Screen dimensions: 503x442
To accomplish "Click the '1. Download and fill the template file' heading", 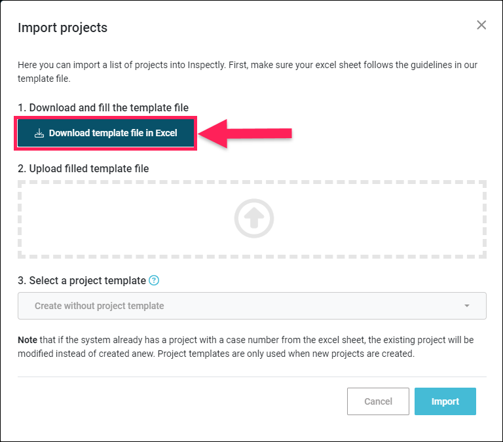I will click(103, 107).
